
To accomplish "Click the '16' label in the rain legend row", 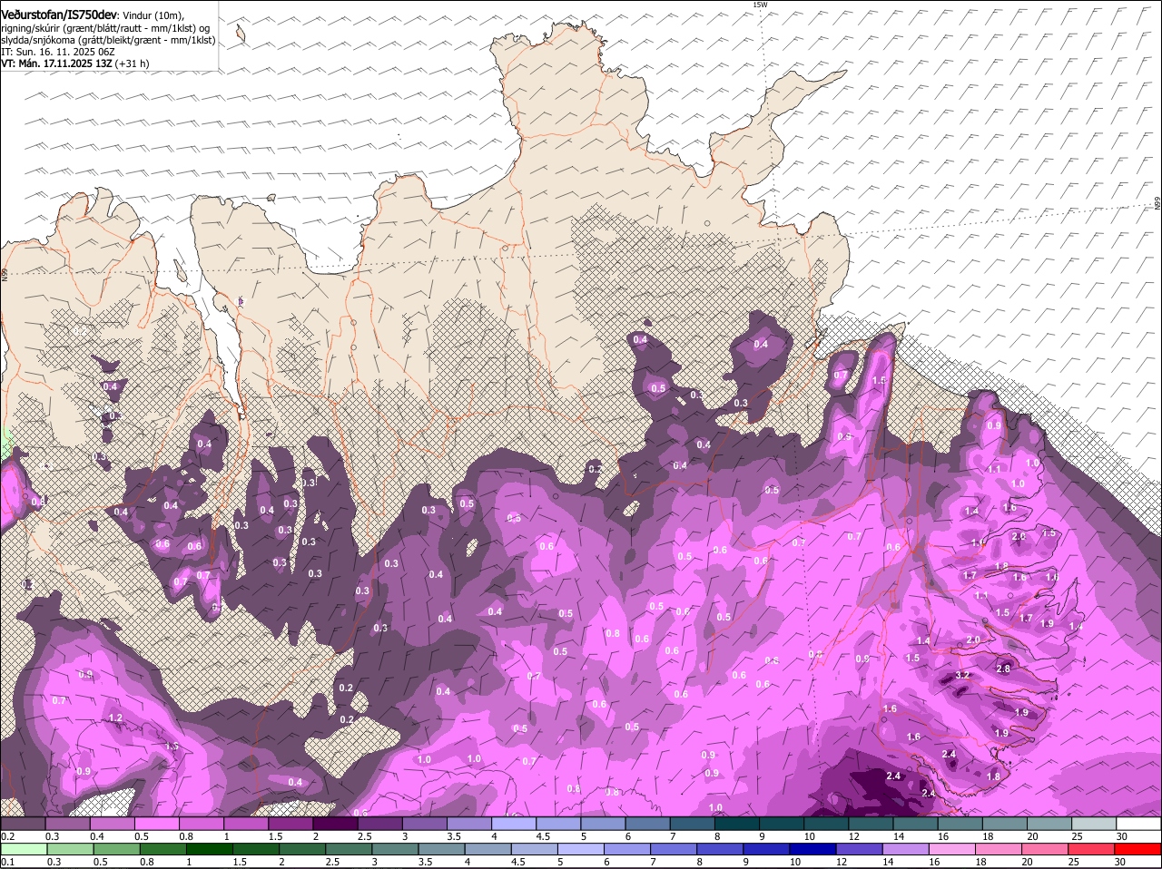I will coord(935,862).
